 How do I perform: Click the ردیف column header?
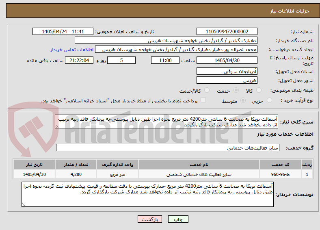click(x=307, y=165)
